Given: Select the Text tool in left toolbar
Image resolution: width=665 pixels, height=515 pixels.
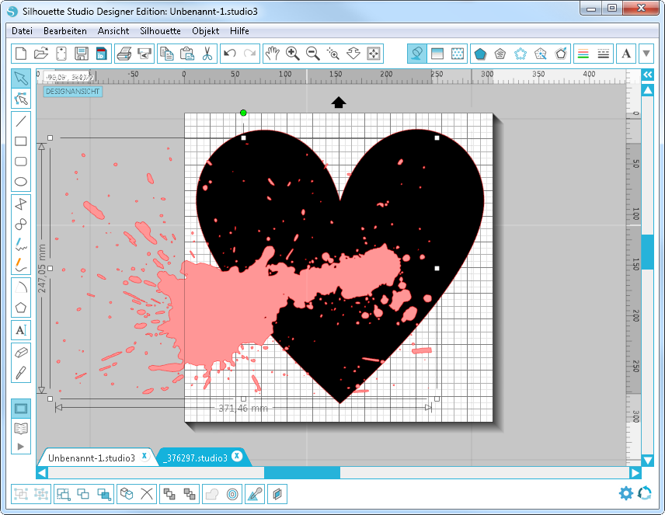Looking at the screenshot, I should click(21, 330).
